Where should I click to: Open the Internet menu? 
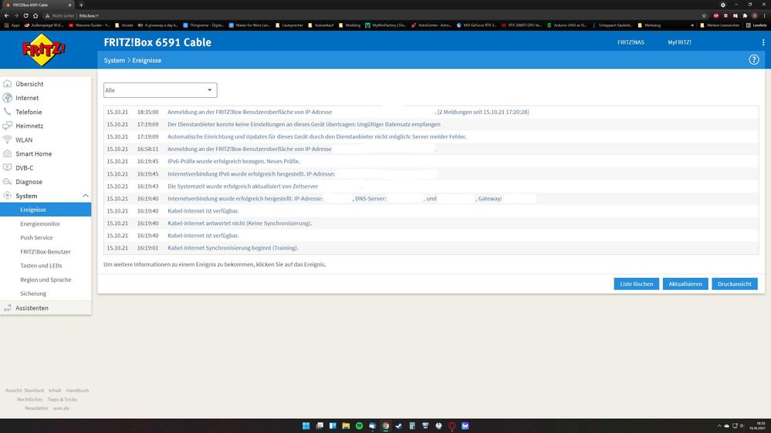pos(27,98)
